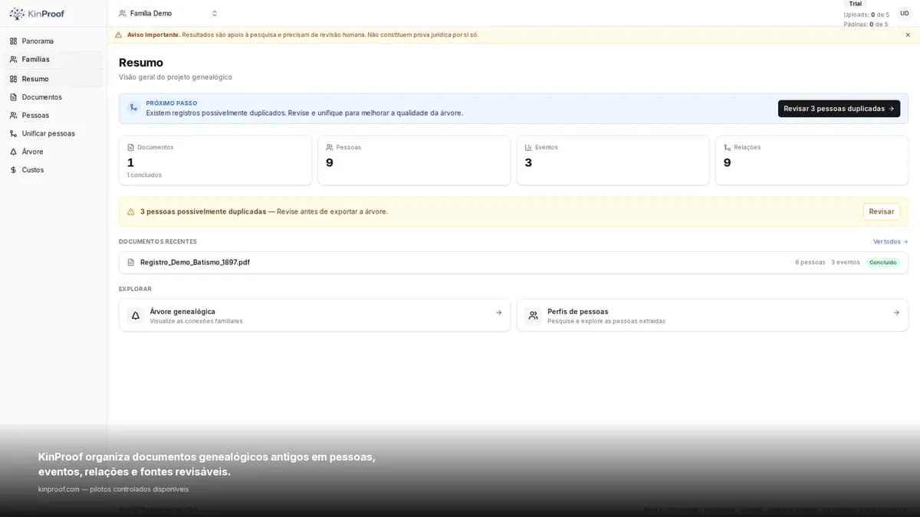
Task: Click the Trial plan badge
Action: click(x=855, y=4)
